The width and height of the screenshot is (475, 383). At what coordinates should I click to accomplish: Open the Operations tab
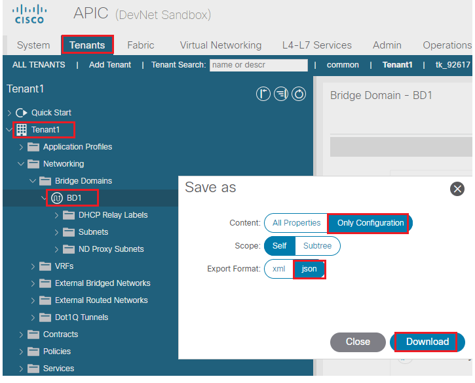tap(447, 45)
